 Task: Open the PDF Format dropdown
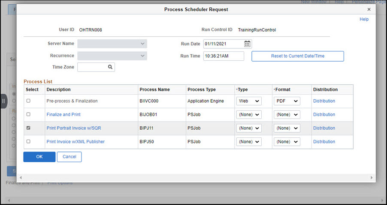pyautogui.click(x=287, y=101)
